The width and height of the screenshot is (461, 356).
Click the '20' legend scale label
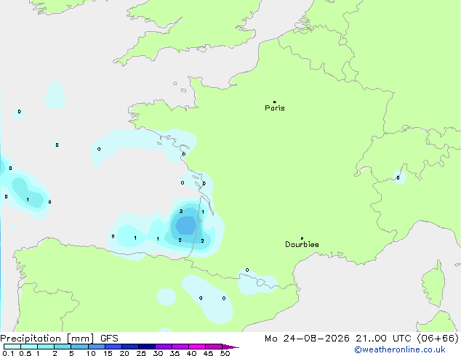click(124, 353)
